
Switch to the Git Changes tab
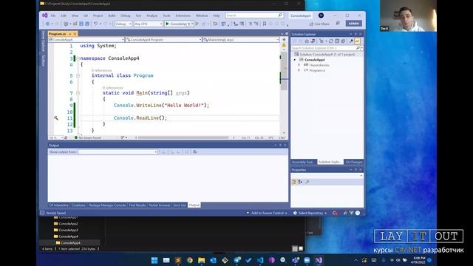click(x=354, y=162)
